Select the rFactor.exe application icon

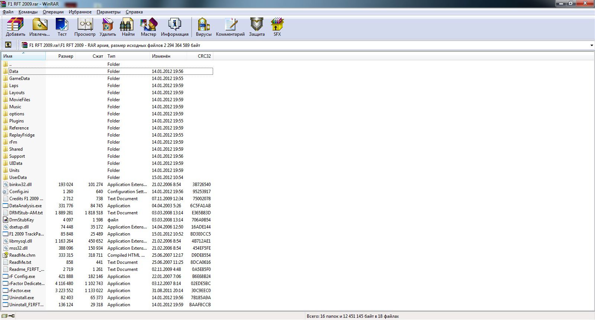[5, 290]
